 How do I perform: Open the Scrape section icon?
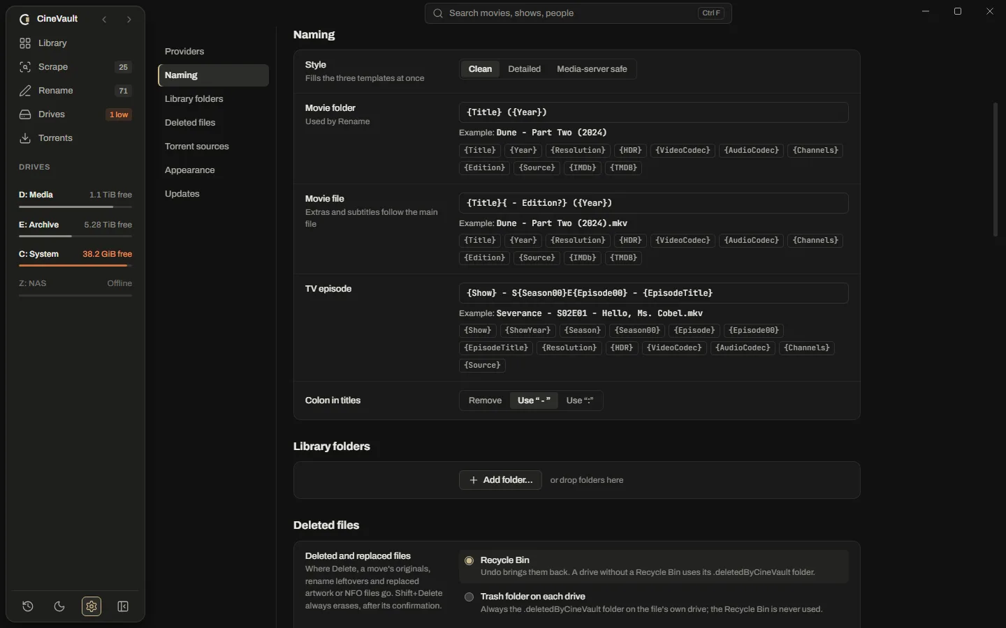tap(25, 67)
